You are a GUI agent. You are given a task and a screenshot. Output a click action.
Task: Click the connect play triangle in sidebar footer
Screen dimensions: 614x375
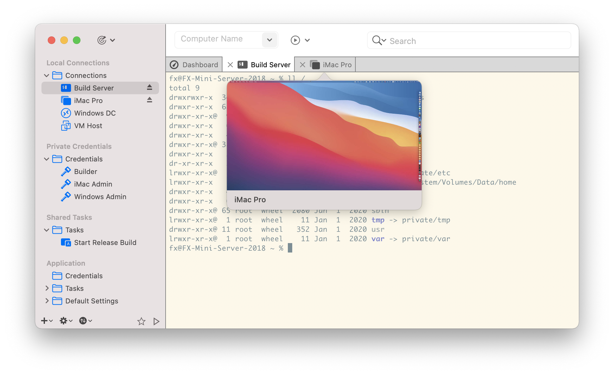pyautogui.click(x=156, y=321)
